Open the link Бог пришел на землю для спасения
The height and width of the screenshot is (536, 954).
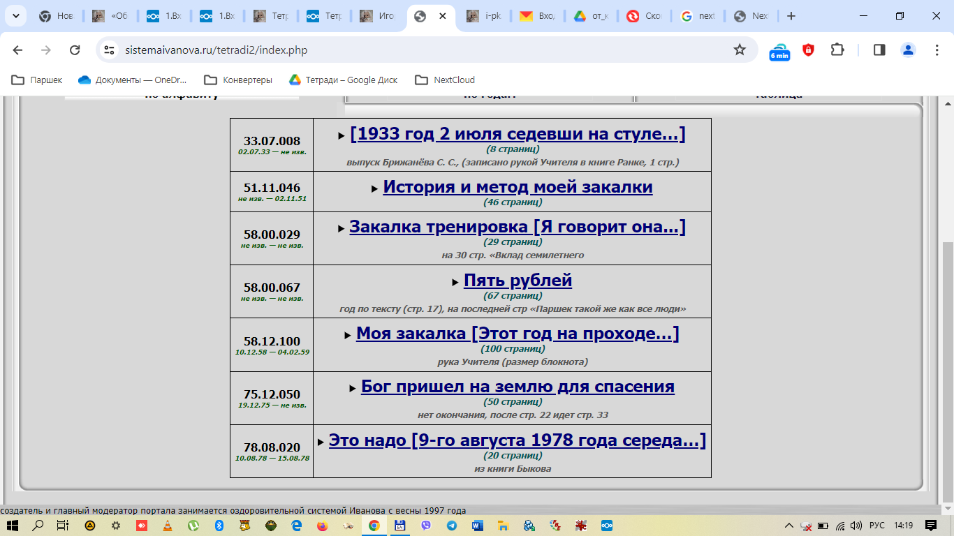click(518, 387)
